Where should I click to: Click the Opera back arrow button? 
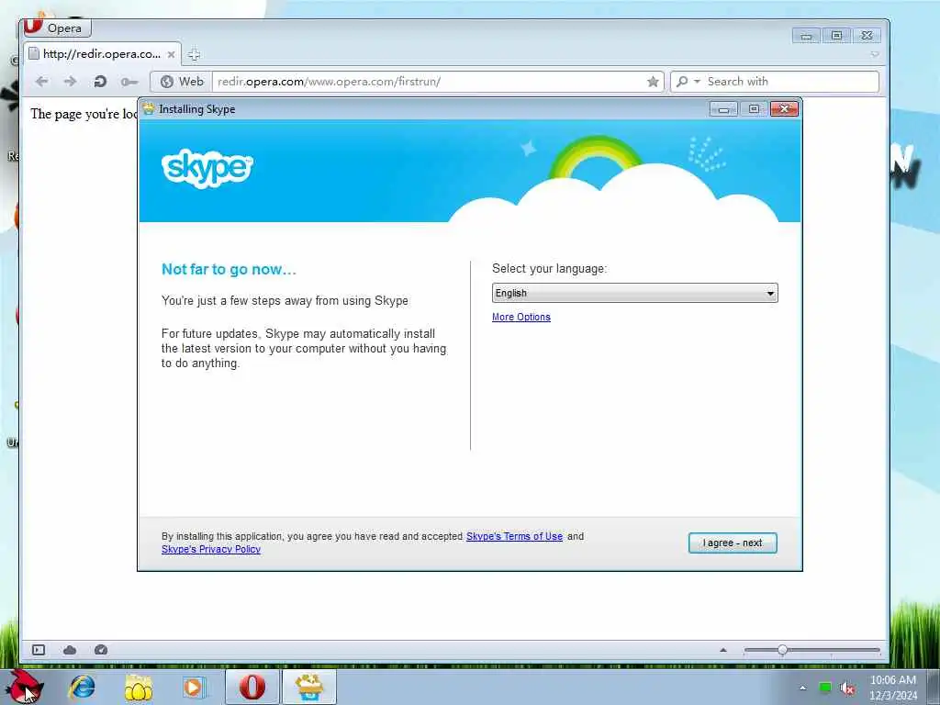(x=41, y=82)
